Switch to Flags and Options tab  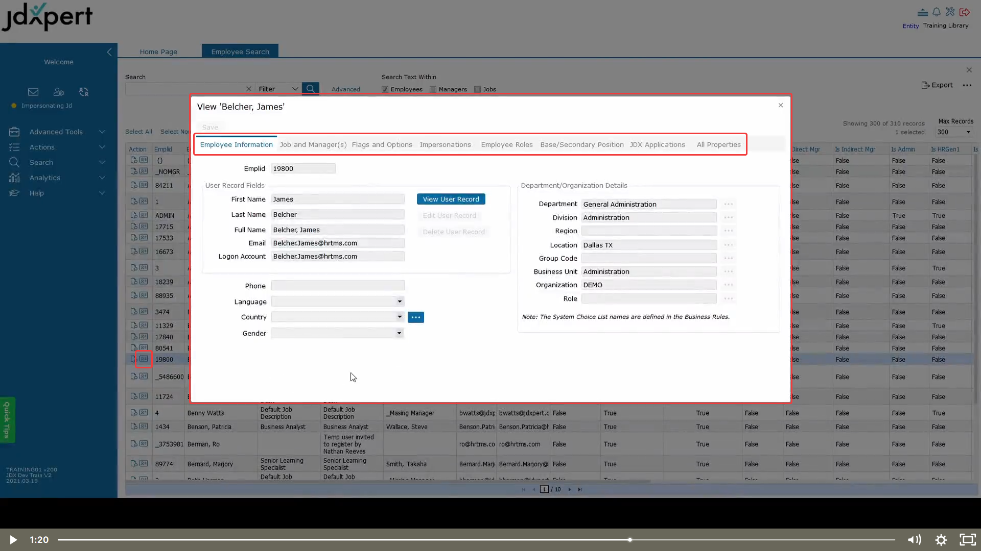pyautogui.click(x=382, y=145)
